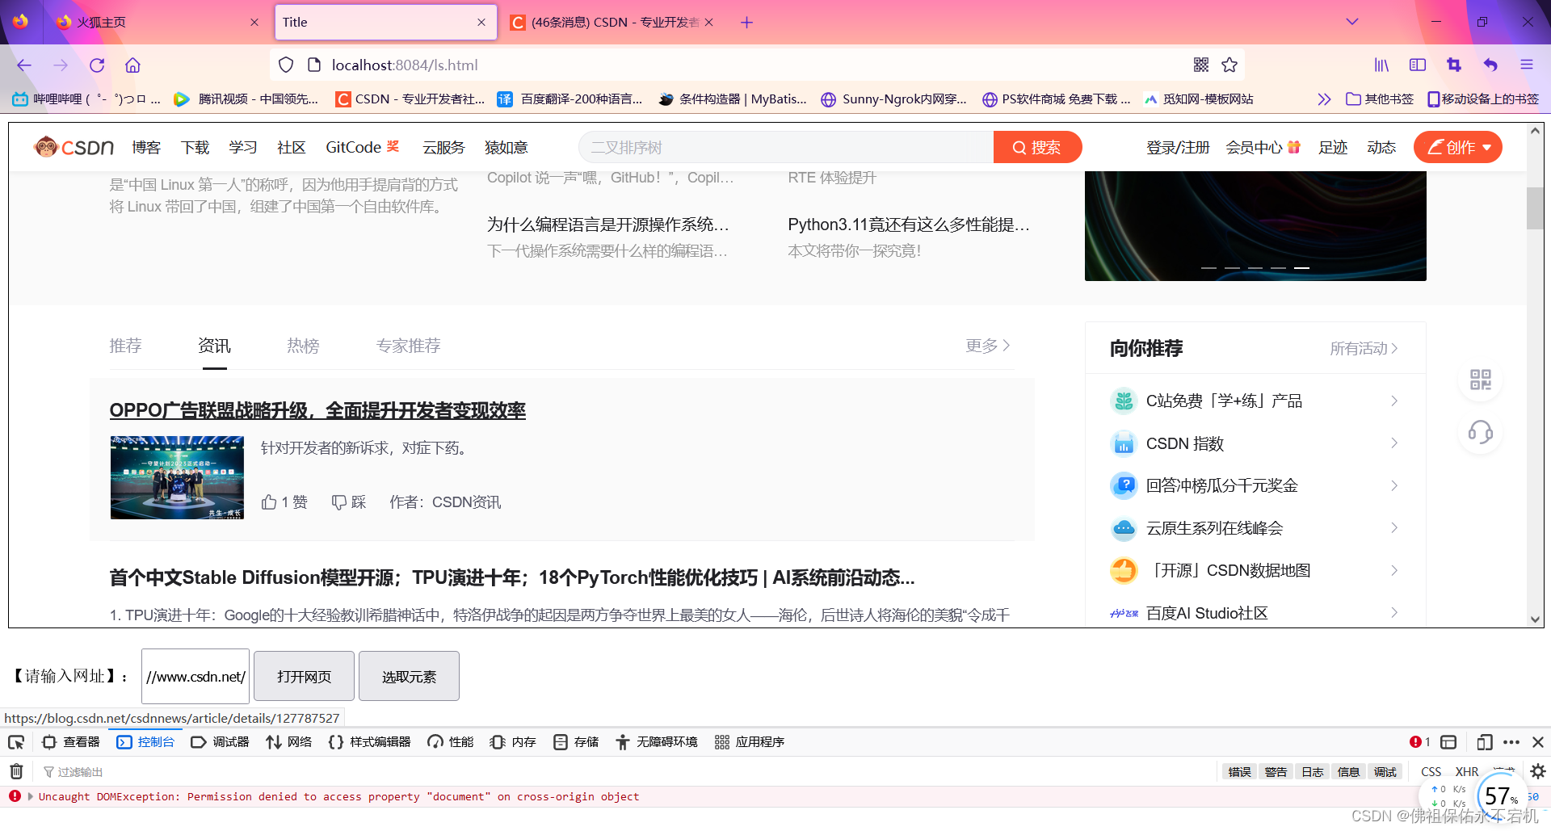
Task: Click the 请输入网址 URL input field
Action: click(195, 677)
